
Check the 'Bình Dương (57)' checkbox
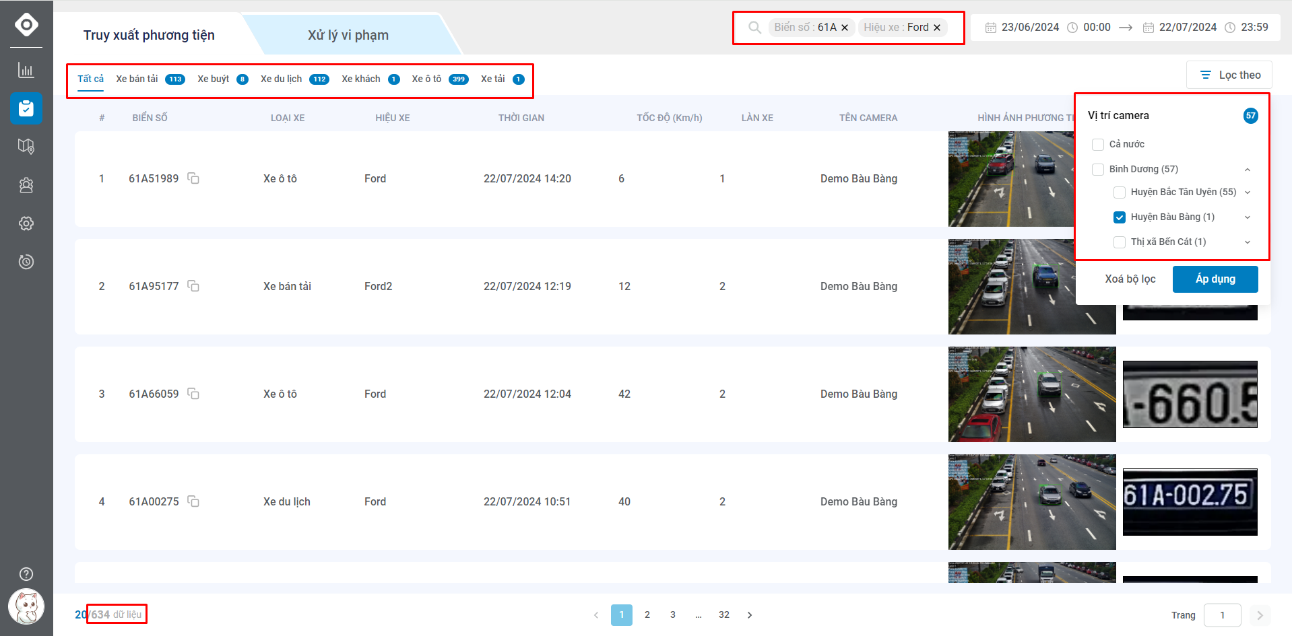pyautogui.click(x=1098, y=170)
